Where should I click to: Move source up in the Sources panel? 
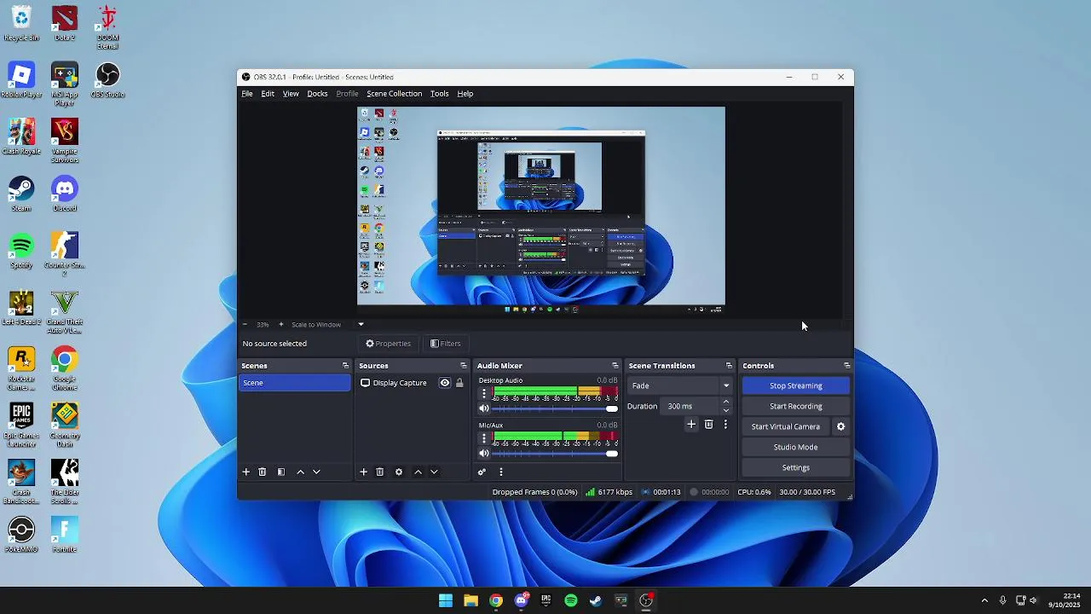(x=418, y=472)
